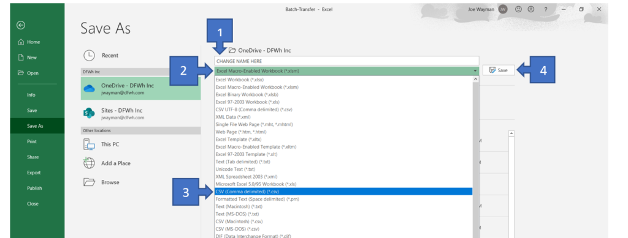Select CSV (MS-DOS) (*.csv)
628x238 pixels.
coord(343,229)
